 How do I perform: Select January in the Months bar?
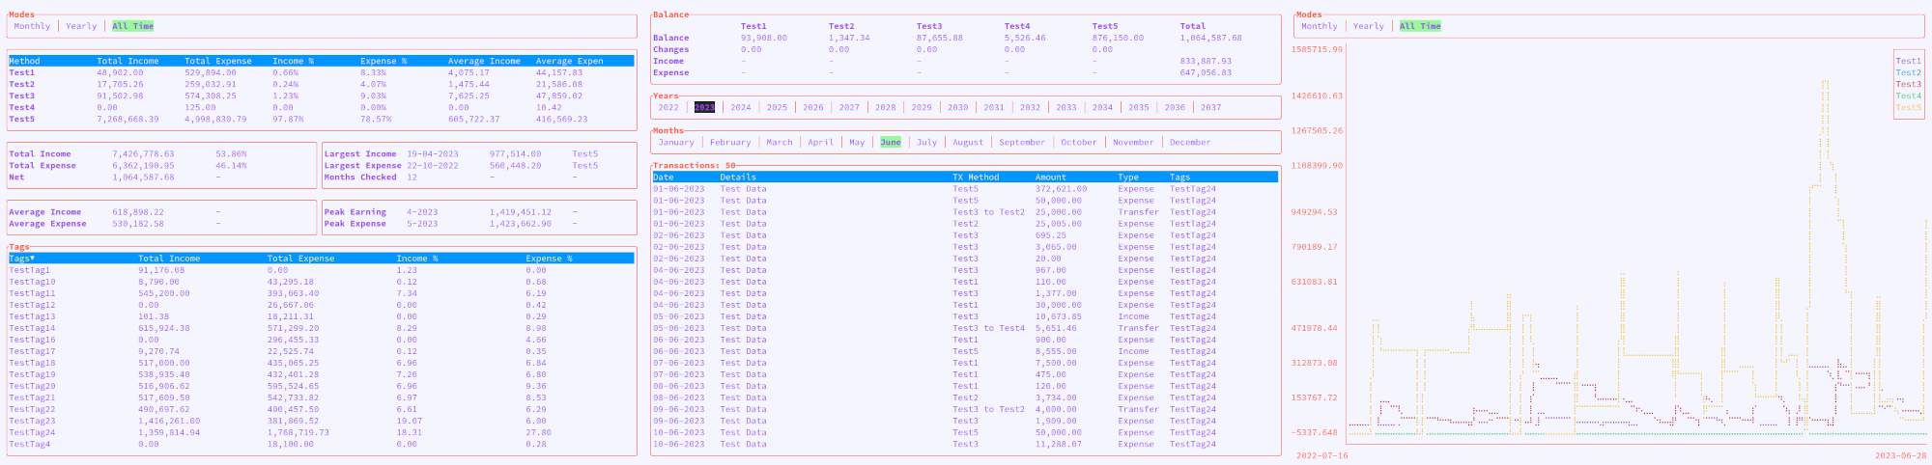[676, 142]
